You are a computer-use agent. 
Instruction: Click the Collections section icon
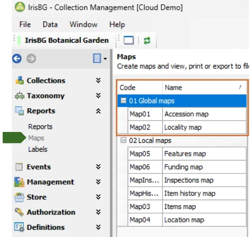coord(20,80)
